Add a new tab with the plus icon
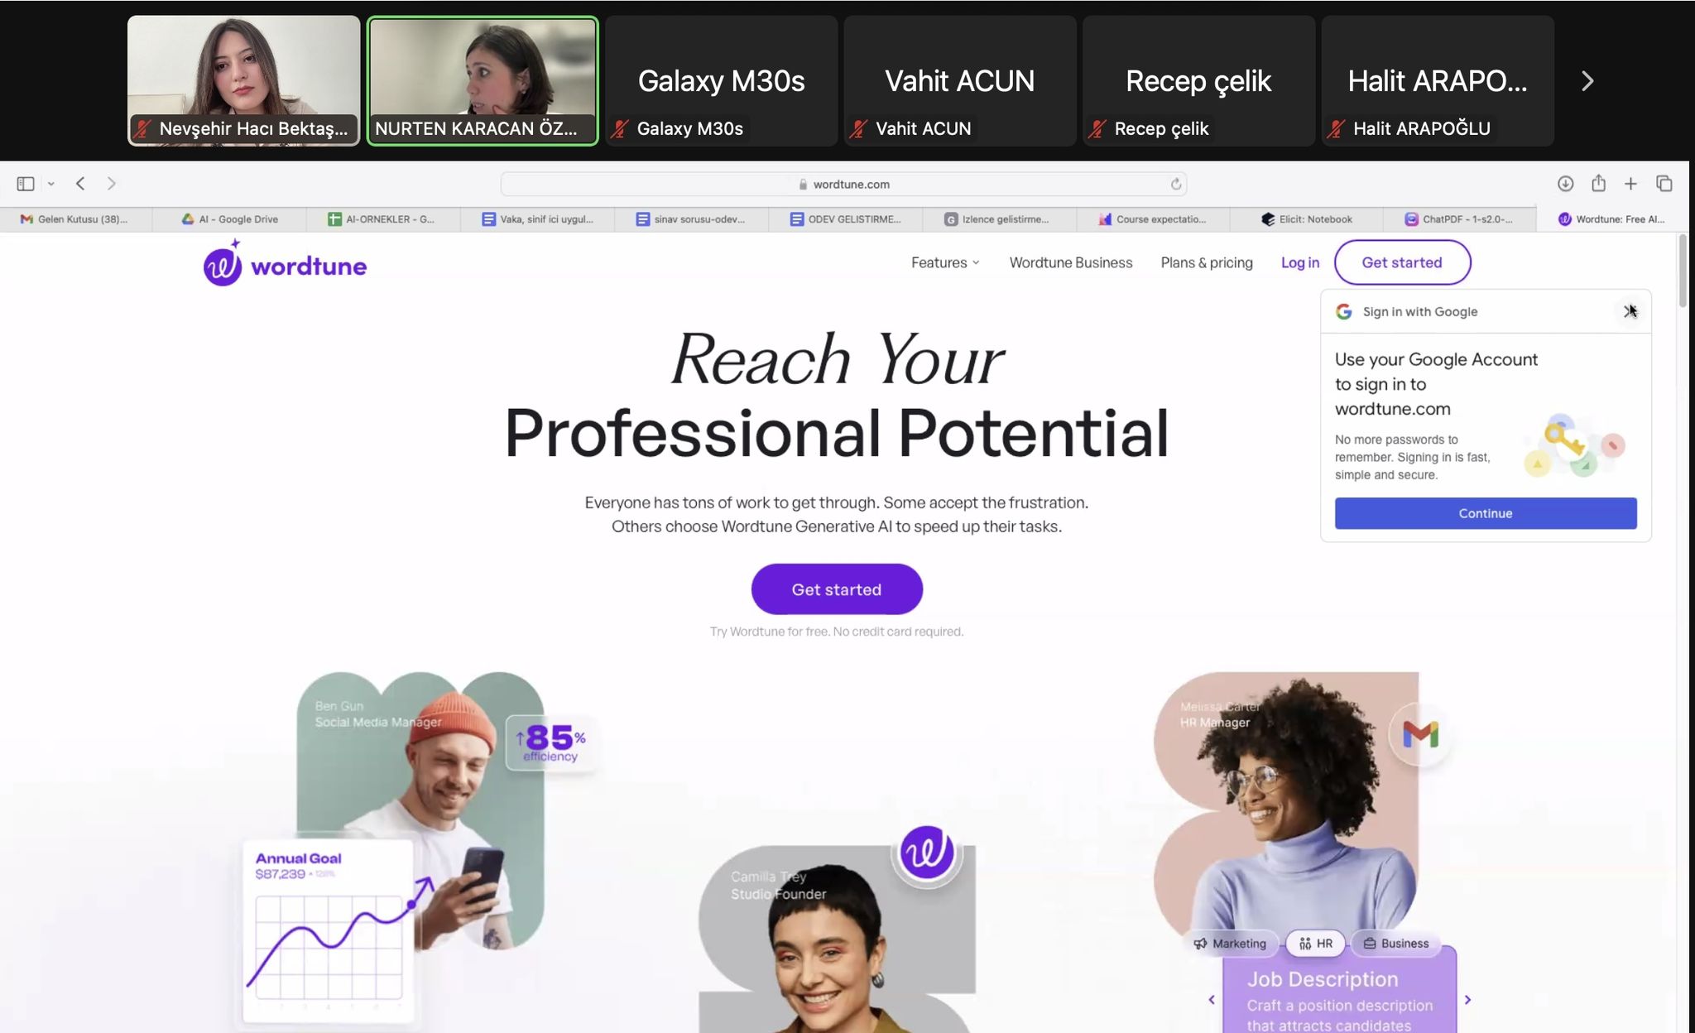The image size is (1695, 1033). pos(1630,184)
